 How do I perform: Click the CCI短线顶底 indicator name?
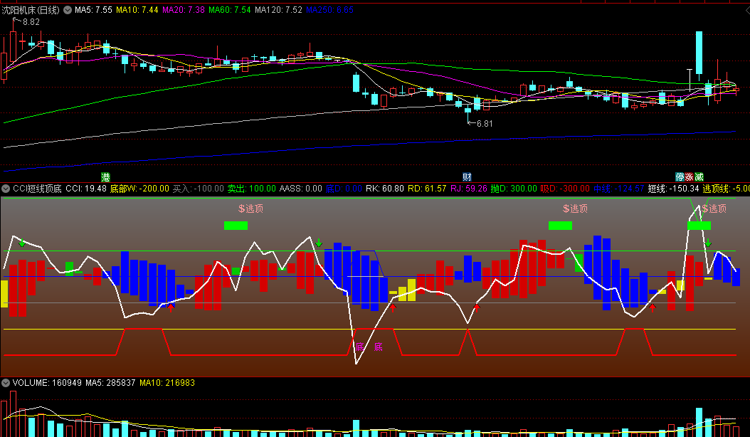pos(37,189)
